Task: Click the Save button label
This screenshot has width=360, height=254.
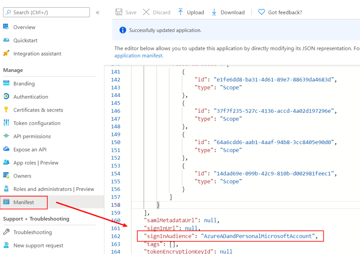Action: point(131,13)
